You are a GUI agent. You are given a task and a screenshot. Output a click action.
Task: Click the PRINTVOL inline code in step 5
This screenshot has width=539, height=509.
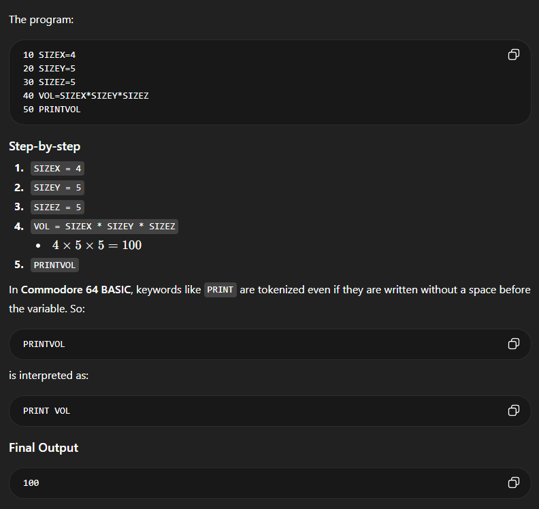point(54,265)
